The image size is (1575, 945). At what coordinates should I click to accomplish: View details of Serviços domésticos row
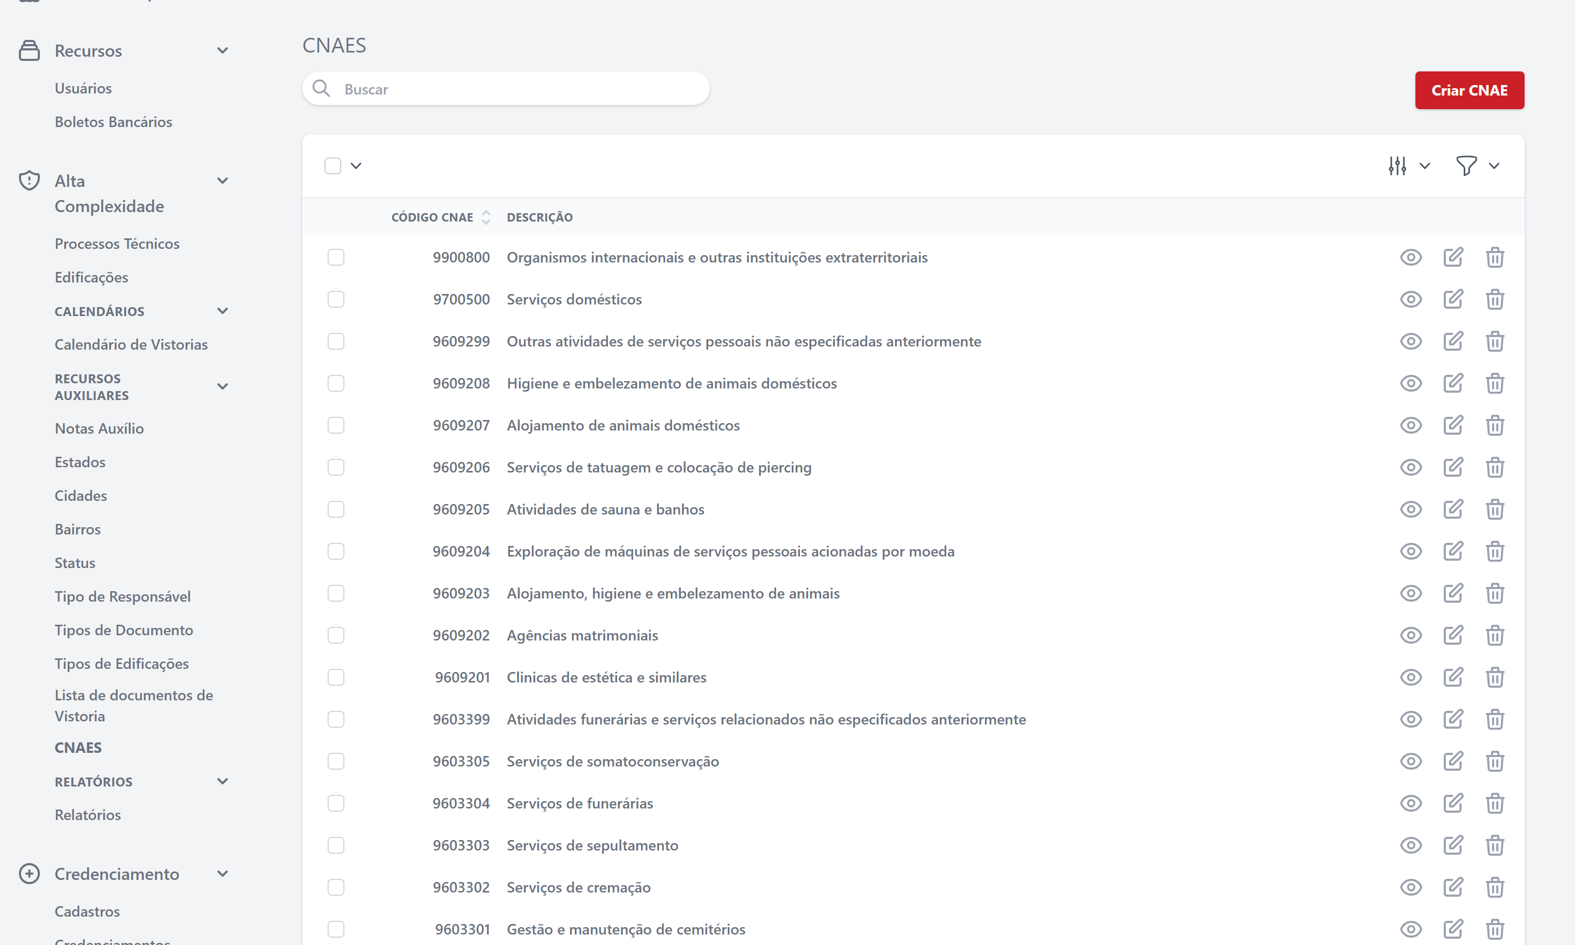[x=1410, y=299]
